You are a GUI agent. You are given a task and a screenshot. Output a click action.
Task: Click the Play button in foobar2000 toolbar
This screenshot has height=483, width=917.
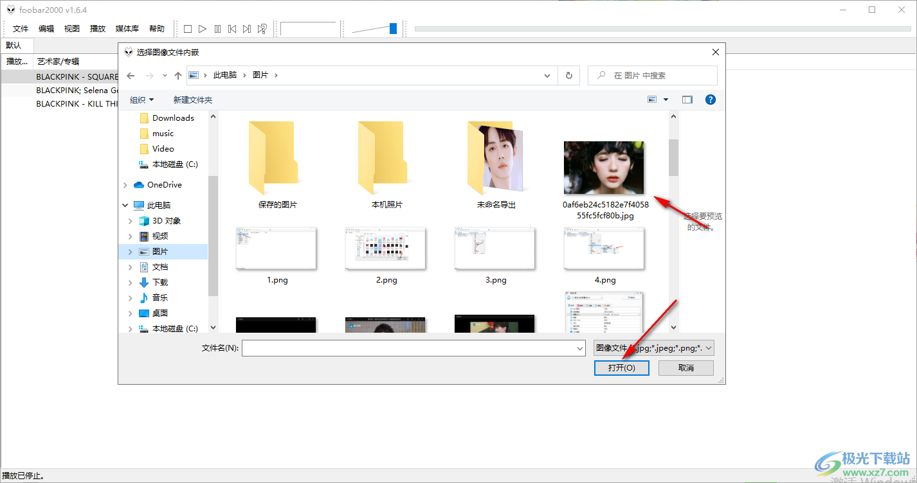pos(203,29)
